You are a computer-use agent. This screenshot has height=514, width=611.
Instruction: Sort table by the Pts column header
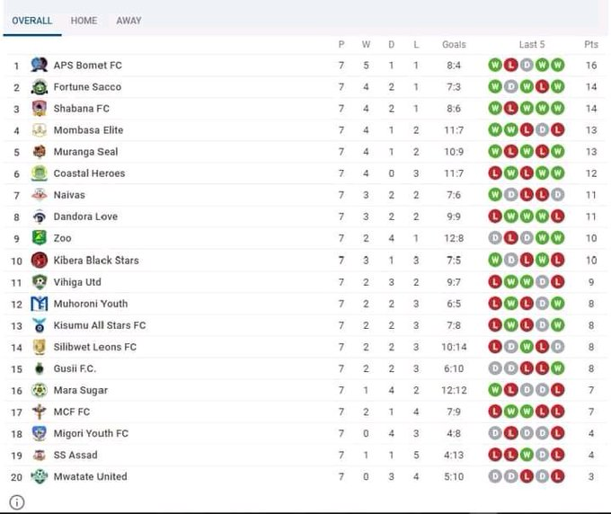590,44
